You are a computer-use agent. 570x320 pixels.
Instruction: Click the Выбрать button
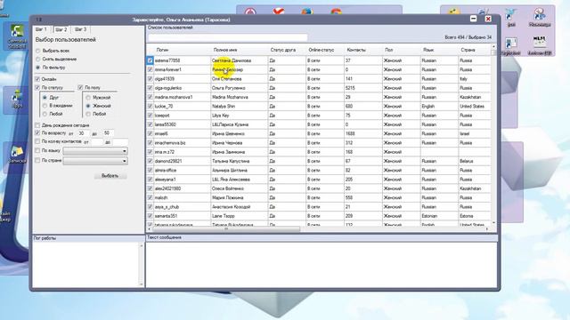(x=110, y=176)
